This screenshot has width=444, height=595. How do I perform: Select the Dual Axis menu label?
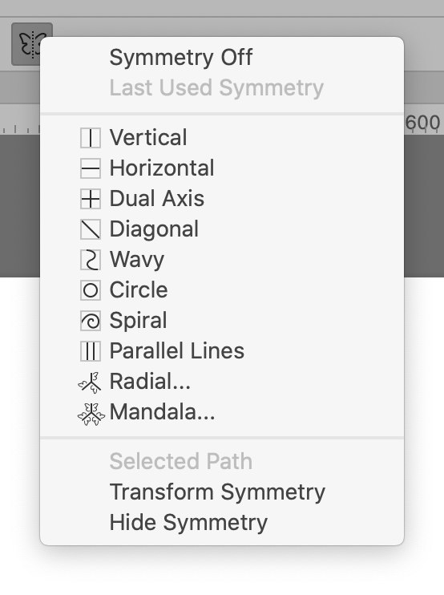[x=157, y=198]
